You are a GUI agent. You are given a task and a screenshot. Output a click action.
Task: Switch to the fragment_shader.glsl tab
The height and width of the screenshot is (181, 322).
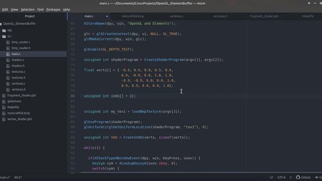(x=264, y=16)
